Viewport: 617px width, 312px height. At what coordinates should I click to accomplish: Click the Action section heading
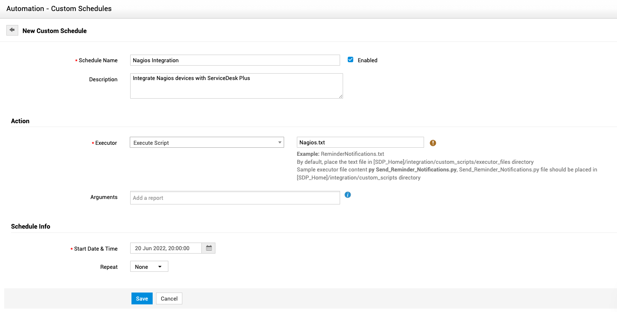coord(20,121)
